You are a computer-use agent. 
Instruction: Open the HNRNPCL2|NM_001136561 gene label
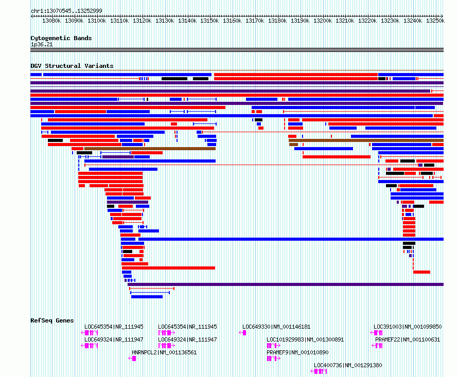coord(164,352)
